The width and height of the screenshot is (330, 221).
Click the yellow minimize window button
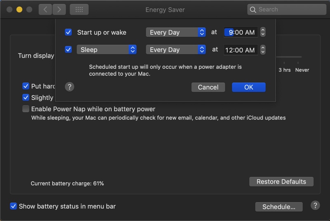pyautogui.click(x=19, y=9)
